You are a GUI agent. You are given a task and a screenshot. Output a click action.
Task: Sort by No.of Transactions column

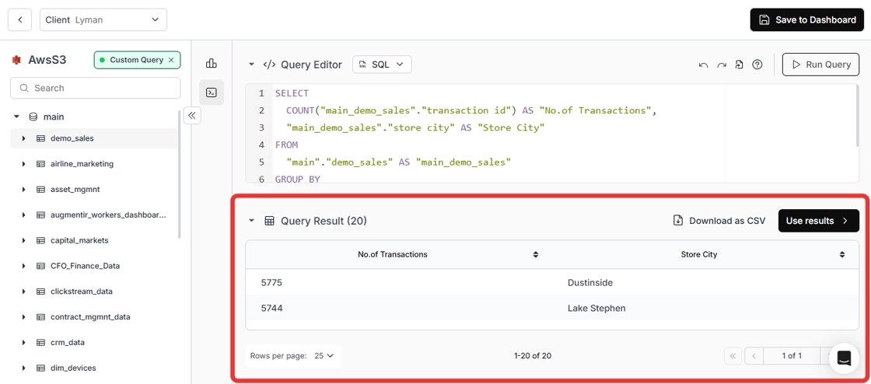[x=536, y=255]
